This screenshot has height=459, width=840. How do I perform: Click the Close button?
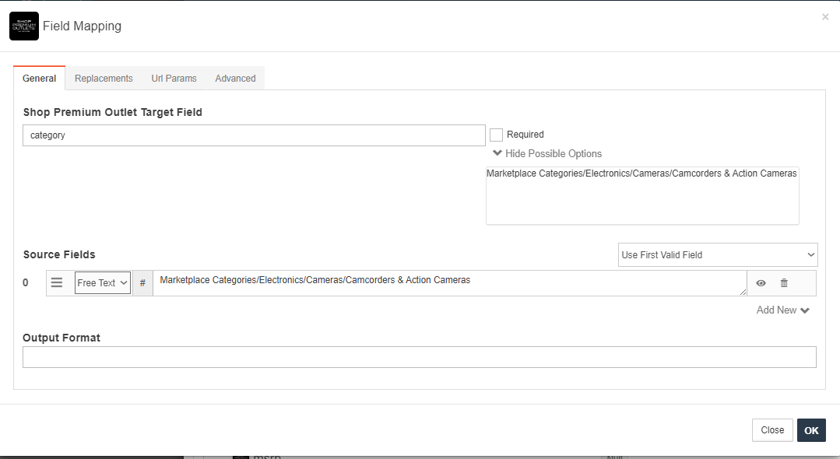point(772,430)
